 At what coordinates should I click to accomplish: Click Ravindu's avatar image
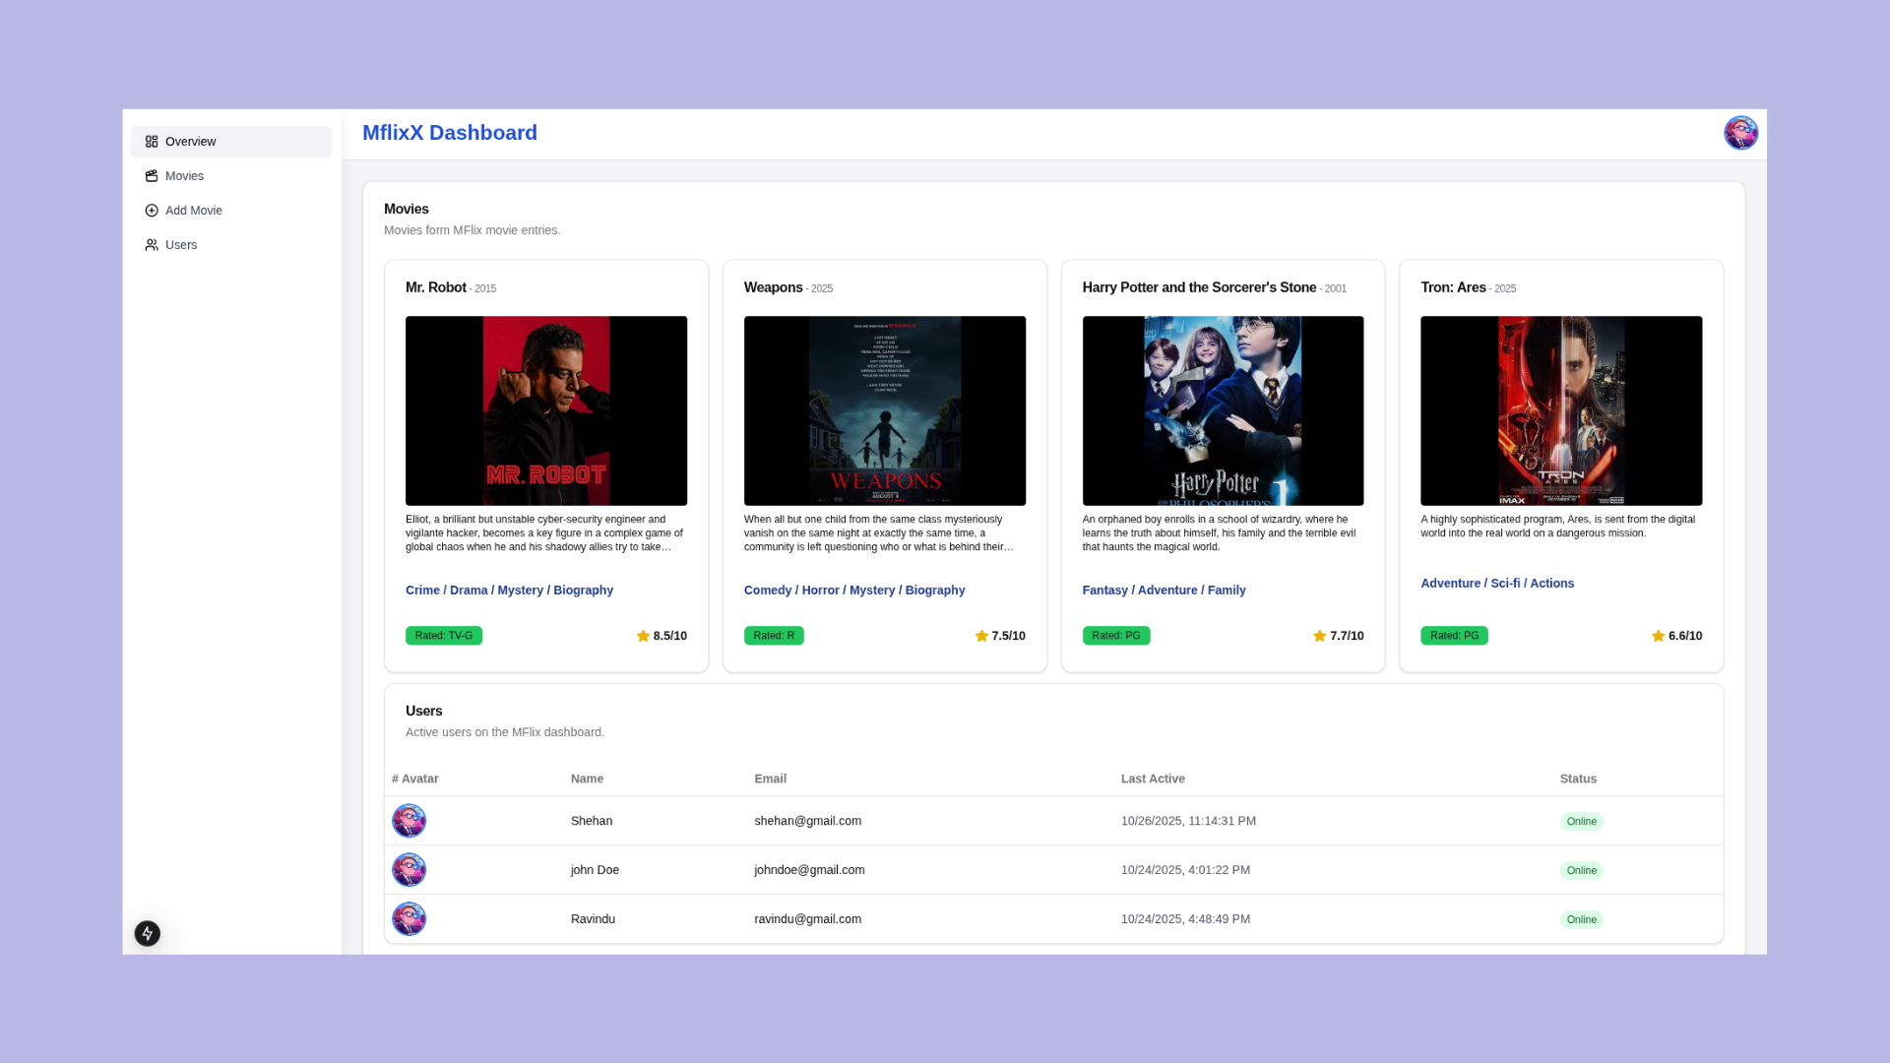coord(409,919)
